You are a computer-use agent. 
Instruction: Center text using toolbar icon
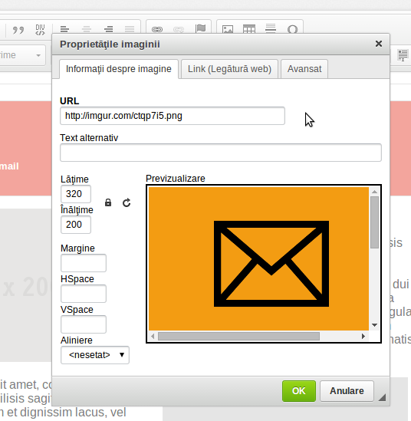click(x=87, y=29)
